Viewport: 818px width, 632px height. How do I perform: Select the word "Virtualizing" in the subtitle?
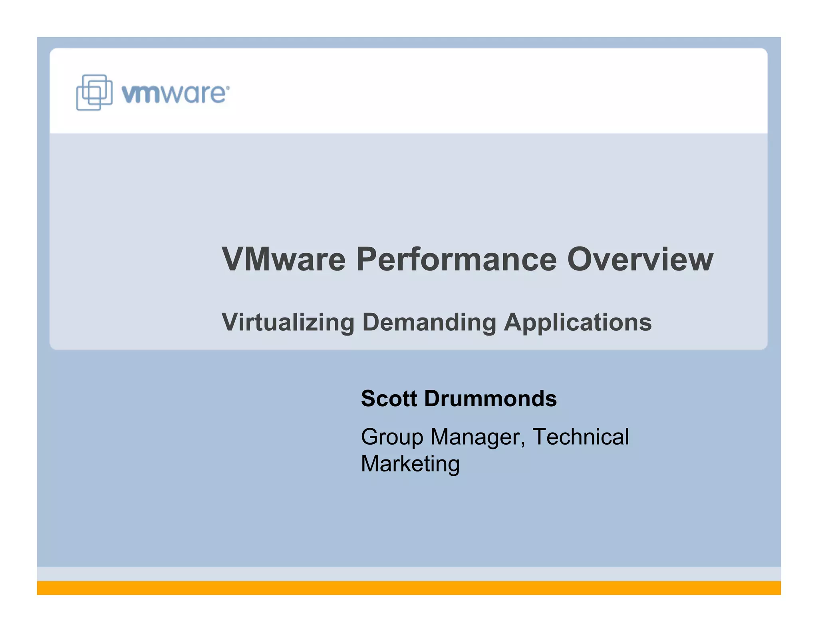tap(288, 322)
